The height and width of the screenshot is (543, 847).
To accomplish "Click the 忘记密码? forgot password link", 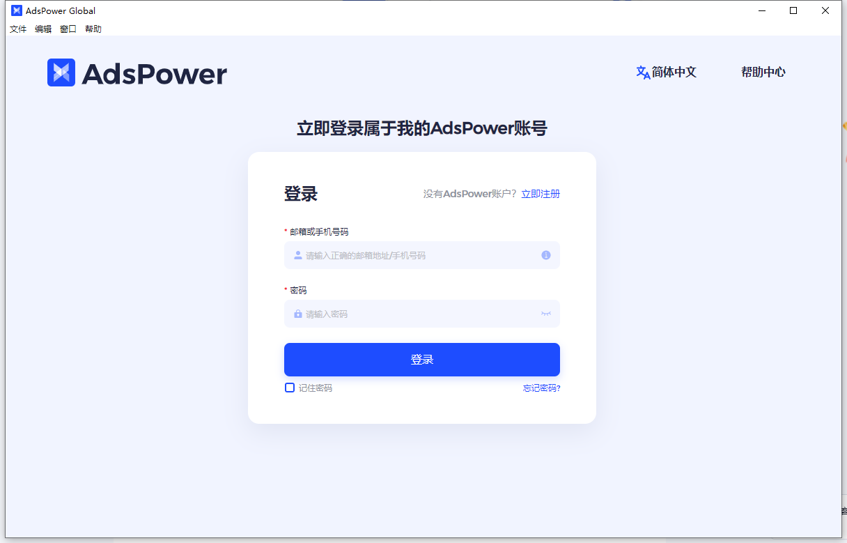I will (542, 388).
